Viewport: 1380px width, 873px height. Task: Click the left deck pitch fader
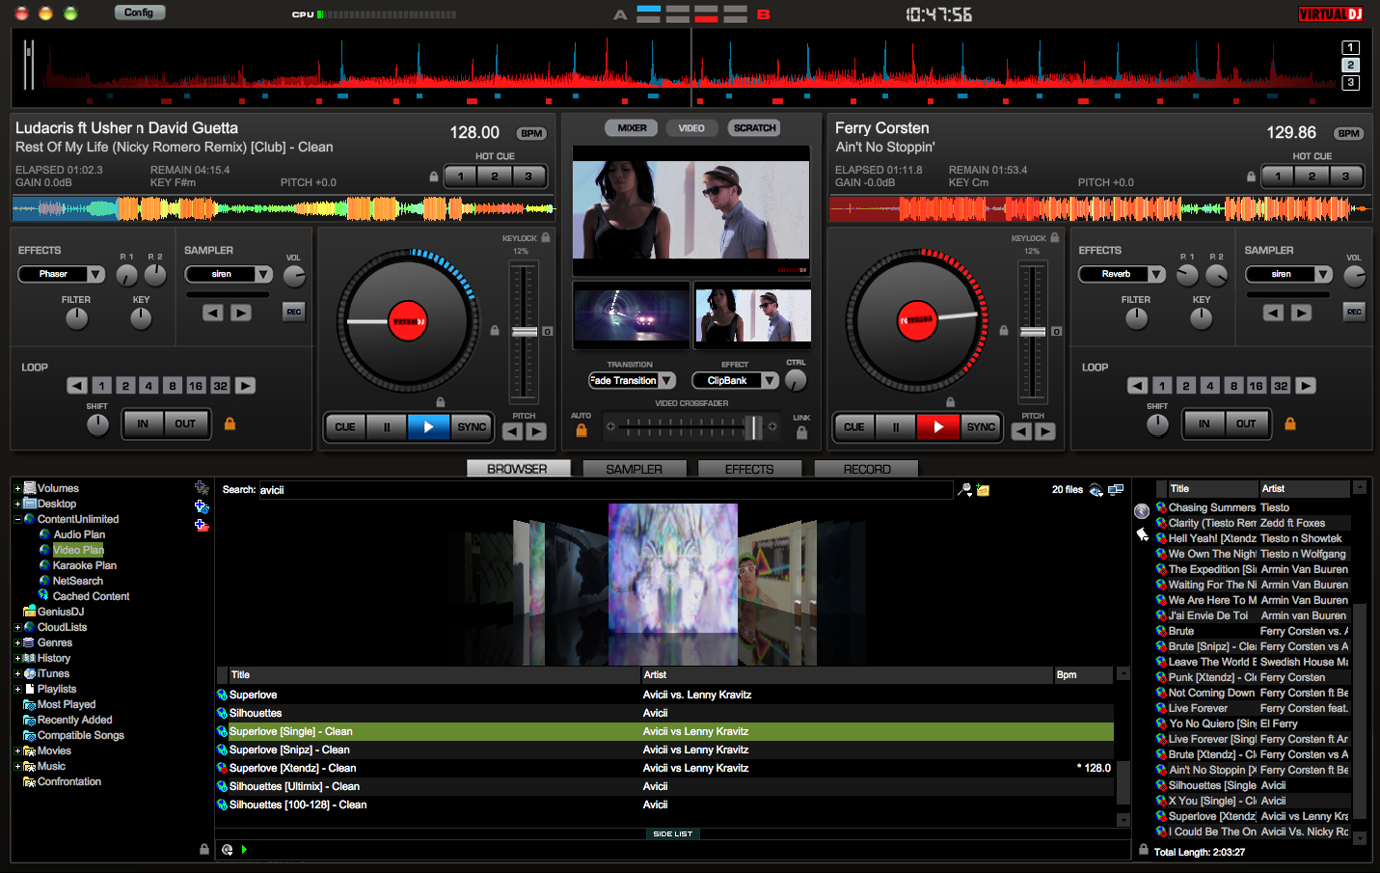[x=524, y=332]
